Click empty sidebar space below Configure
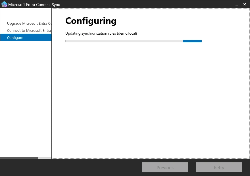Viewport: 250px width, 176px height. [x=26, y=97]
